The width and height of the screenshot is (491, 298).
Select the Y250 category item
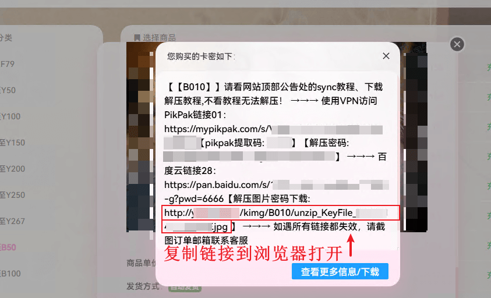pyautogui.click(x=13, y=196)
